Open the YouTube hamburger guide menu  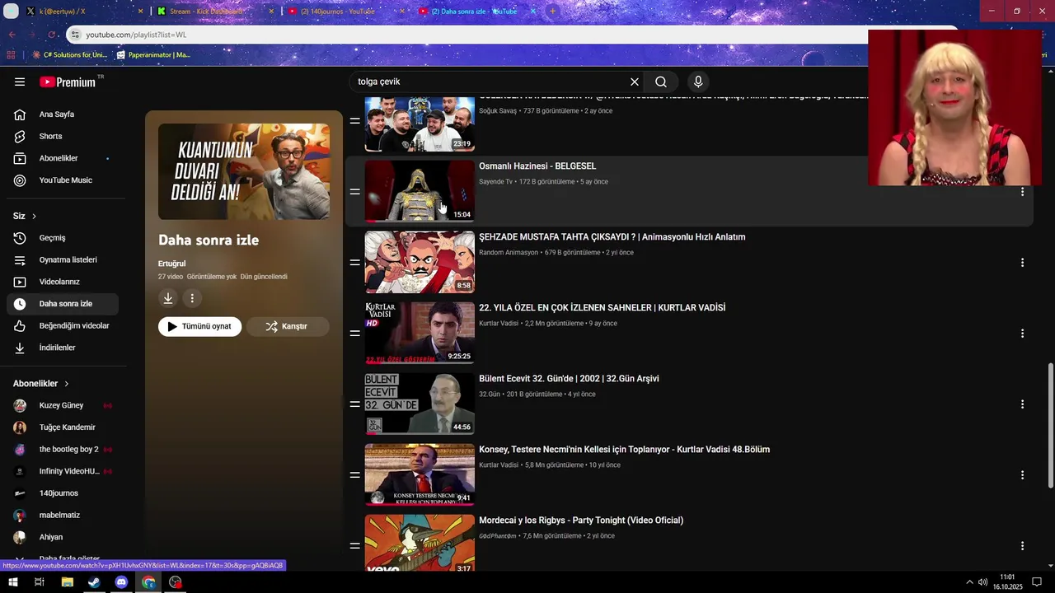pos(20,82)
